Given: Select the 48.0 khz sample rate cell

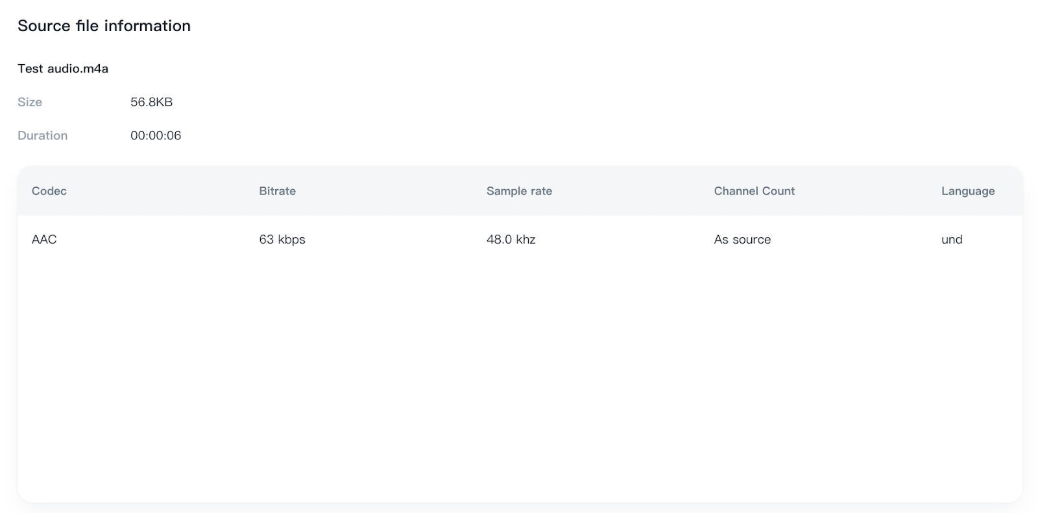Looking at the screenshot, I should coord(511,240).
